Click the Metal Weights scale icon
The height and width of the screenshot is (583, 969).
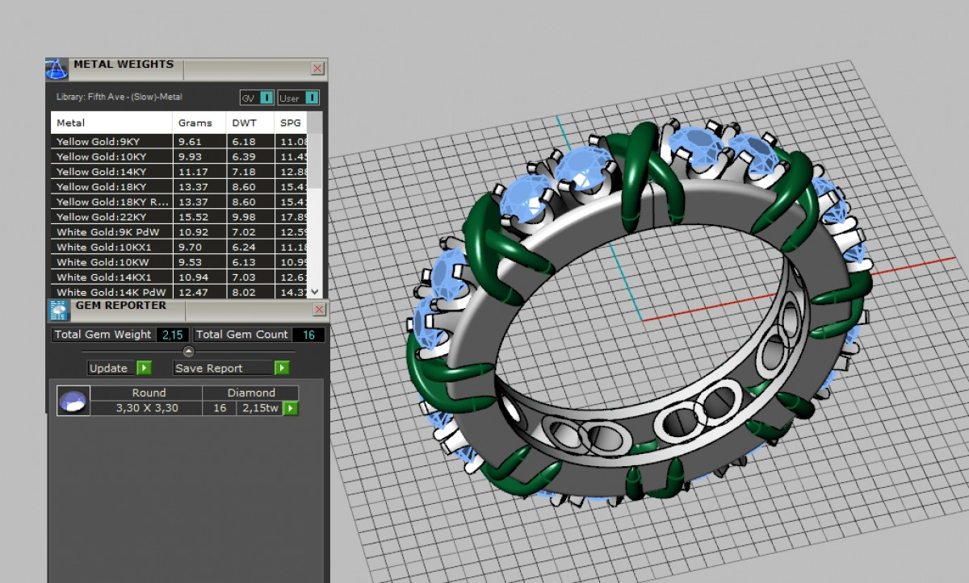pos(57,69)
